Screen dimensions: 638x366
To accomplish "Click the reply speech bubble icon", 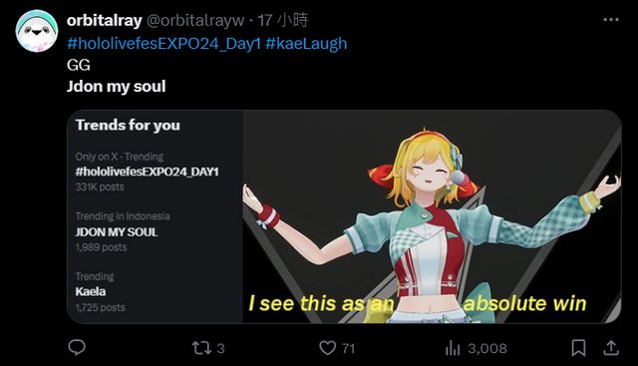I will click(x=77, y=348).
